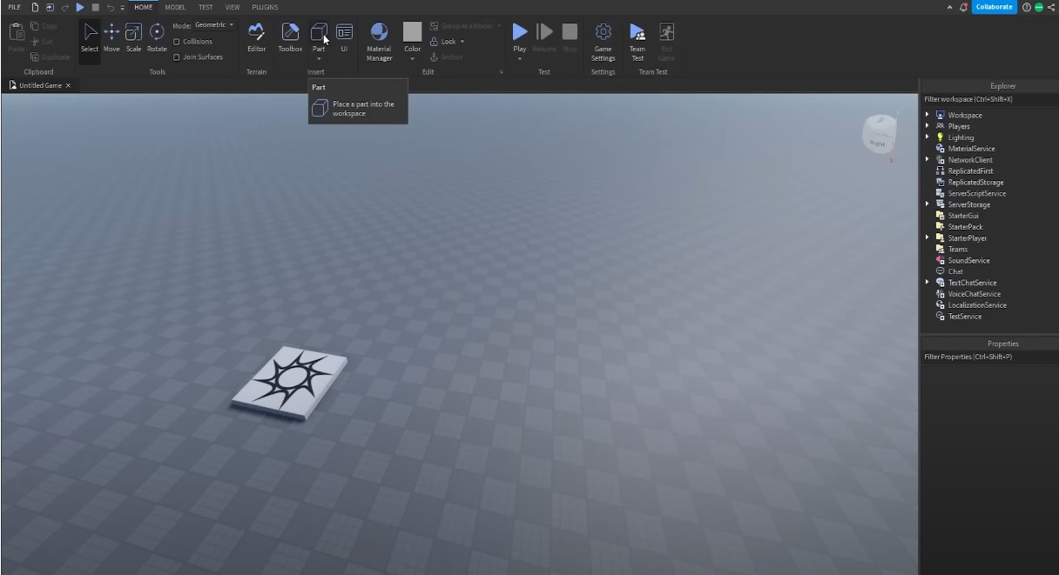
Task: Enable the Join Surfaces checkbox
Action: (x=177, y=57)
